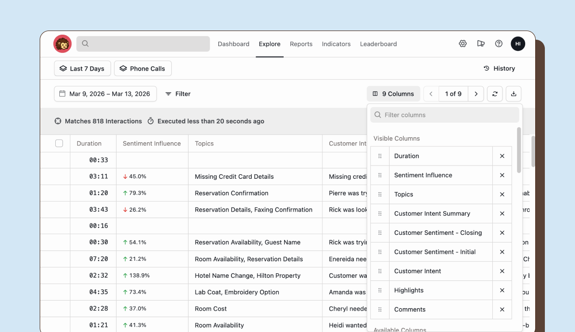Remove Customer Sentiment - Initial column

[x=502, y=252]
